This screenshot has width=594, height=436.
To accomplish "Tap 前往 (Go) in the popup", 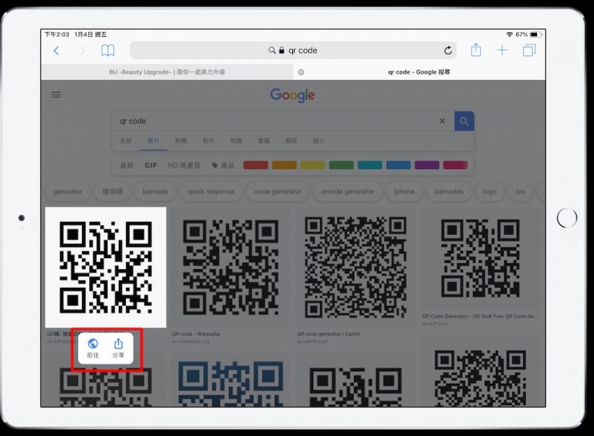I will [93, 349].
